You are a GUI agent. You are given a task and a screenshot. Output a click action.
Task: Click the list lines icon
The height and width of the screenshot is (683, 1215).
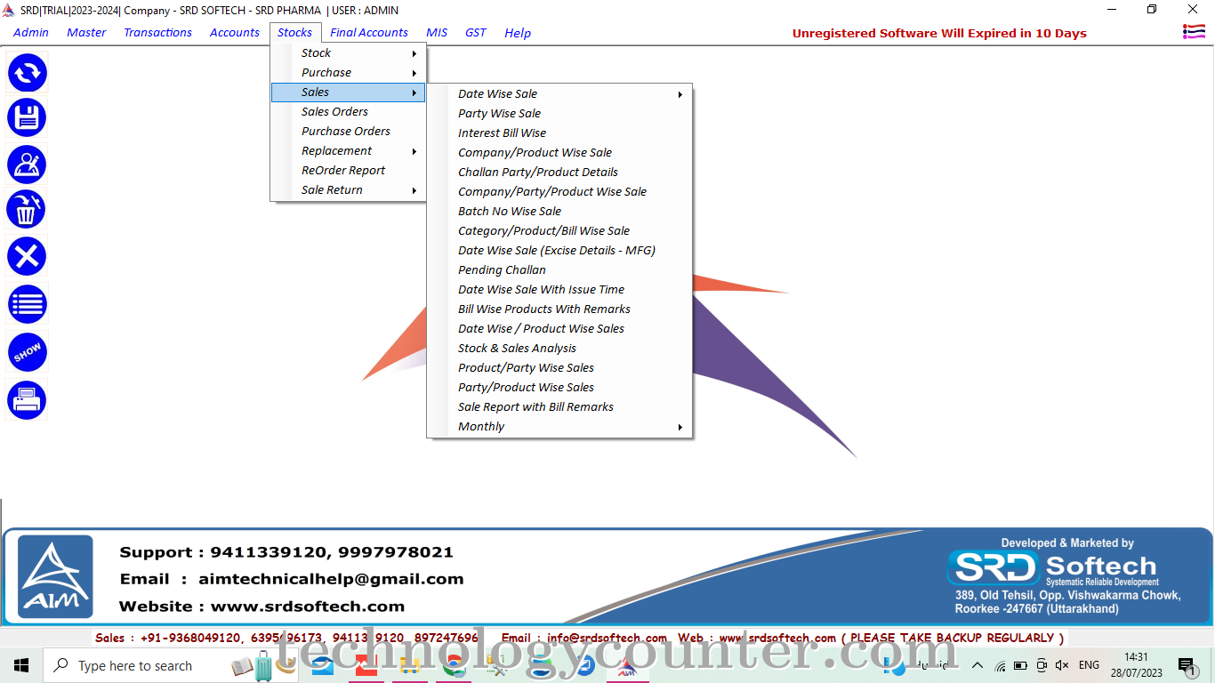coord(27,305)
